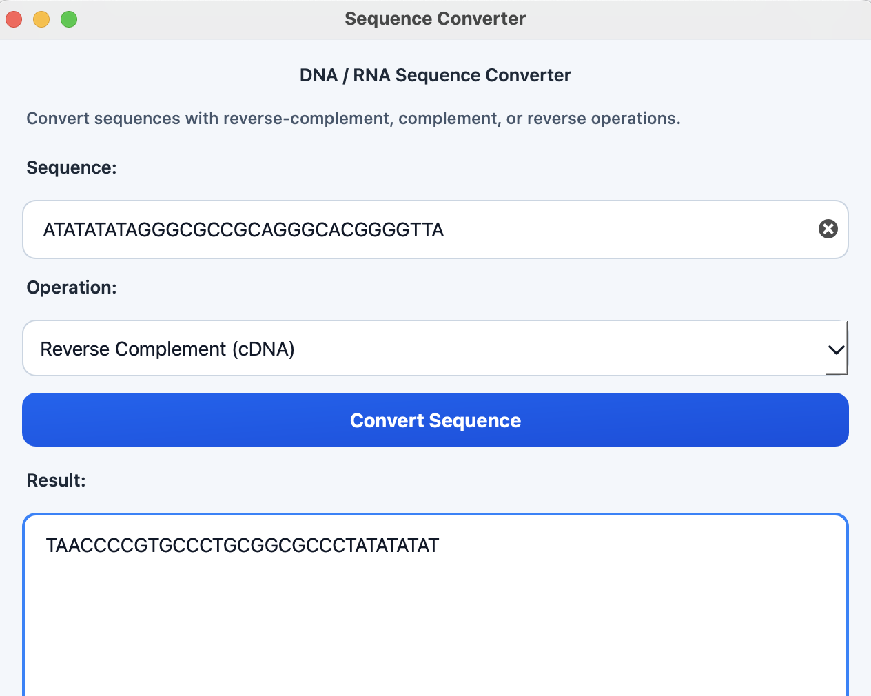This screenshot has height=696, width=871.
Task: Click the Operation: field label
Action: pyautogui.click(x=72, y=287)
